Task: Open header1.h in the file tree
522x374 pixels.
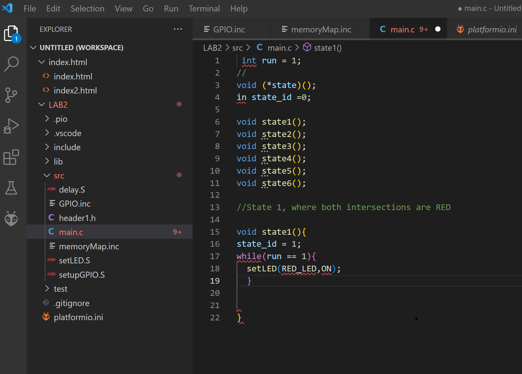Action: pos(77,218)
